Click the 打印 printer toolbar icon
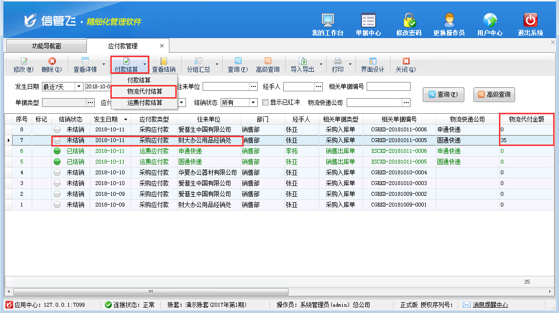 (337, 62)
